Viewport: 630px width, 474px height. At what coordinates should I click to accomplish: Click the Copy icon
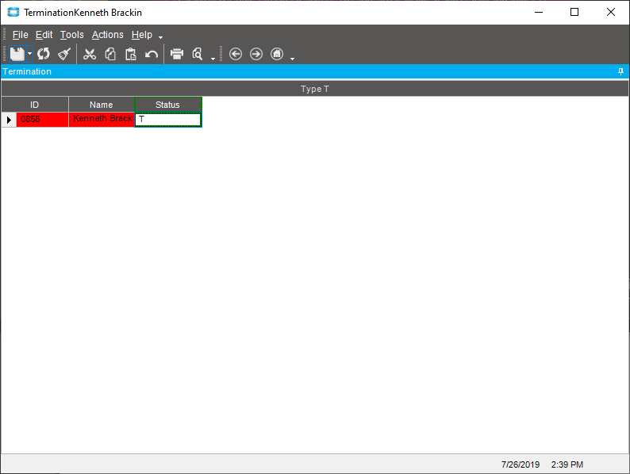pyautogui.click(x=110, y=54)
